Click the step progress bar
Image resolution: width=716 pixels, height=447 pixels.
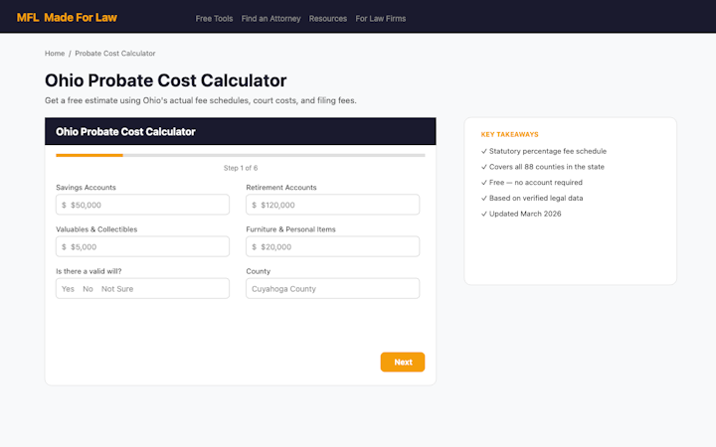(x=240, y=155)
